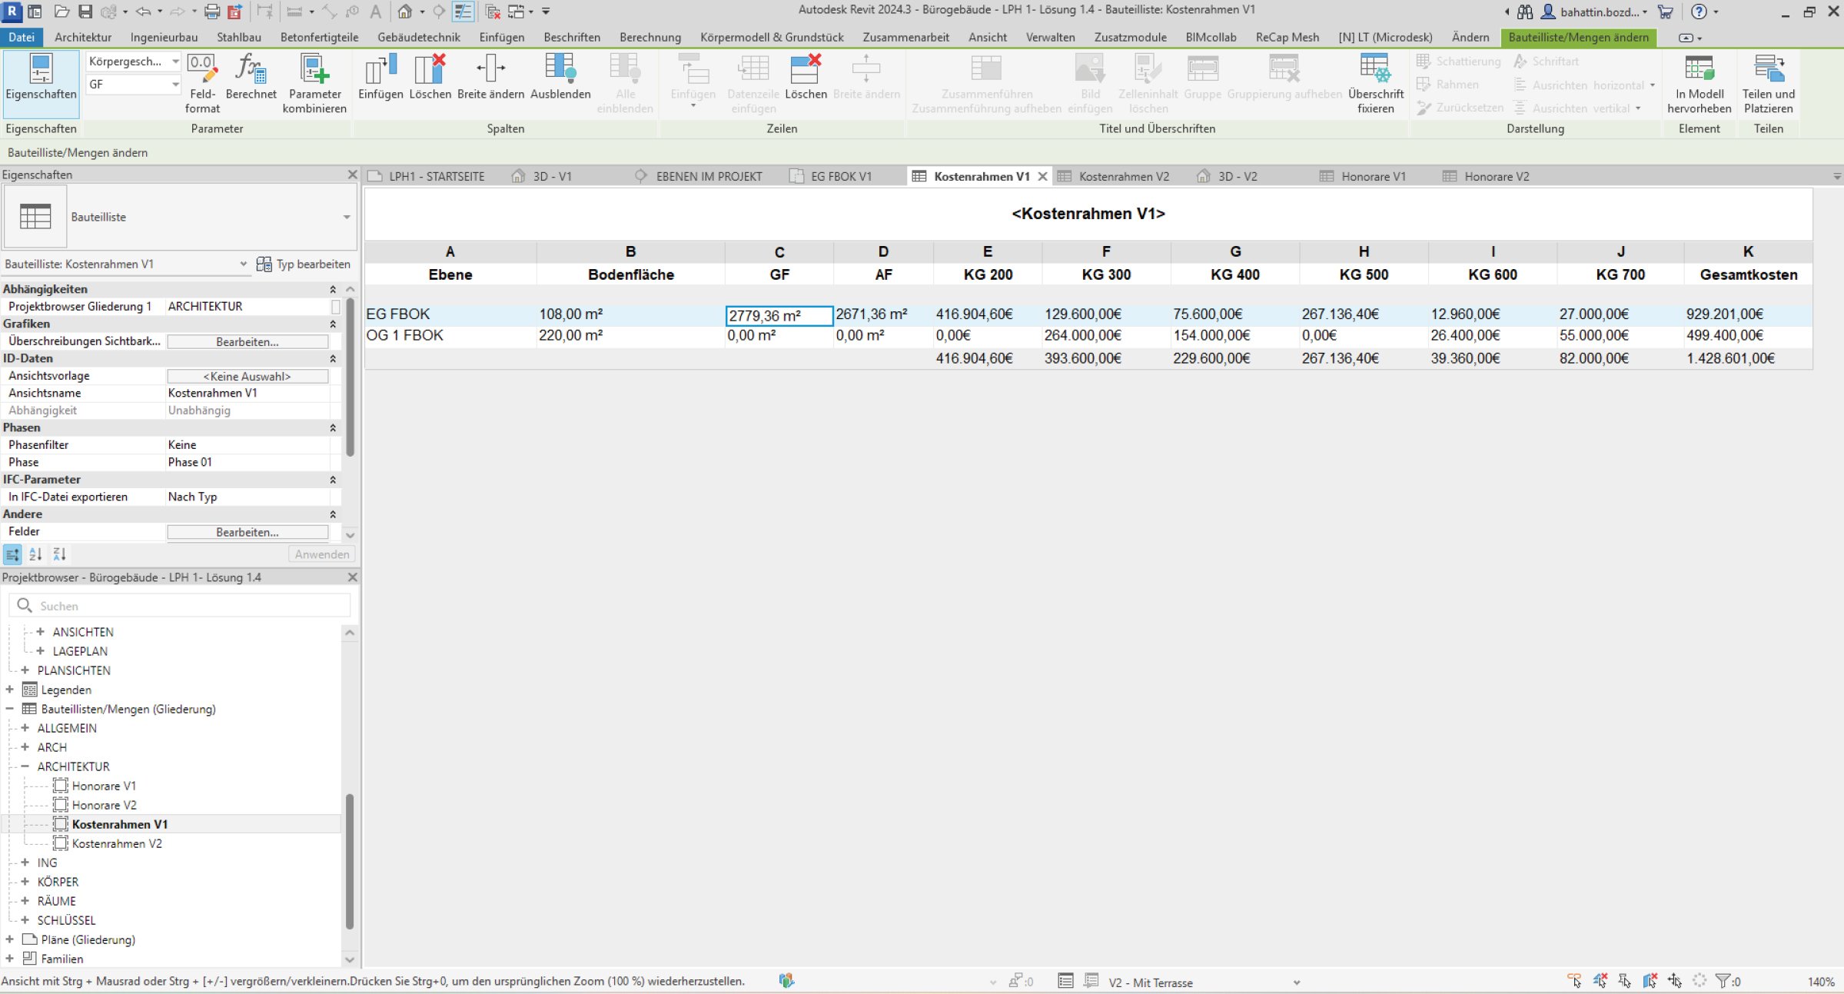Click the 2779,36 m² GF cell
The width and height of the screenshot is (1844, 994).
(779, 315)
